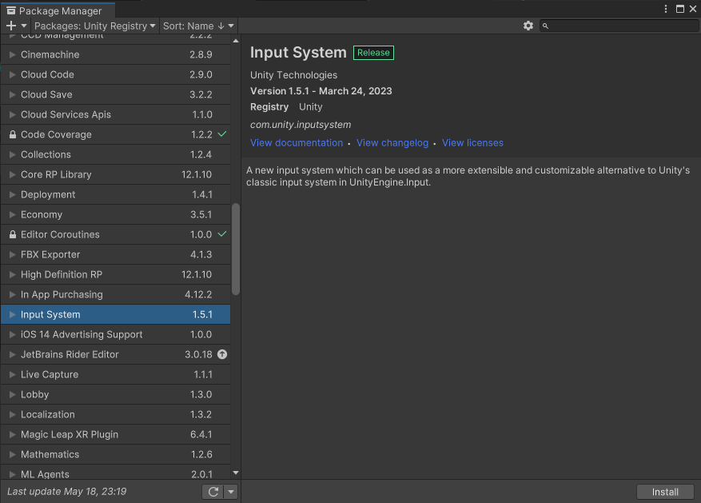Image resolution: width=701 pixels, height=503 pixels.
Task: Select iOS 14 Advertising Support package
Action: (x=115, y=334)
